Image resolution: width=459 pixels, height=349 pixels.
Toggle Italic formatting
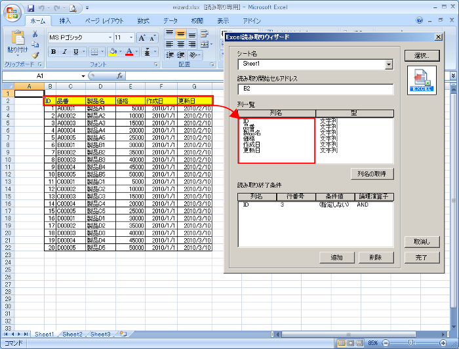[x=66, y=52]
